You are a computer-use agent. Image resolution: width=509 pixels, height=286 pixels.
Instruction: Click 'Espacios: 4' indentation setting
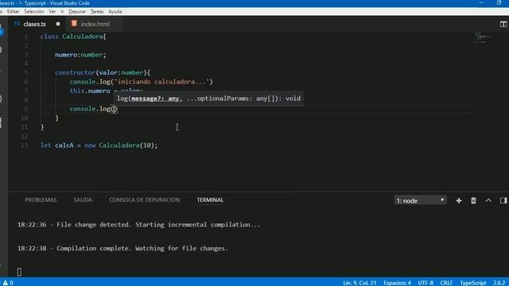pos(397,283)
